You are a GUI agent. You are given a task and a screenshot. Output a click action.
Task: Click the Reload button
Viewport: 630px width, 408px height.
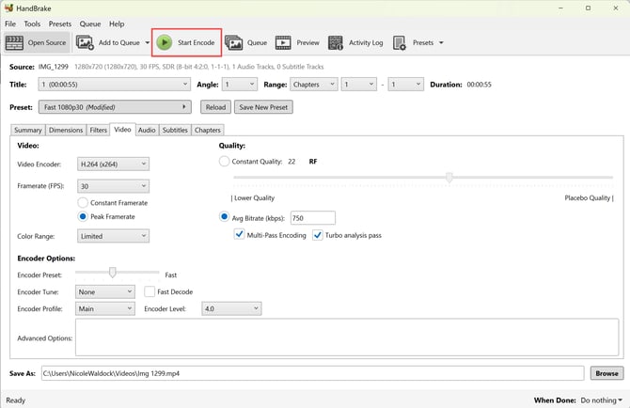click(215, 107)
